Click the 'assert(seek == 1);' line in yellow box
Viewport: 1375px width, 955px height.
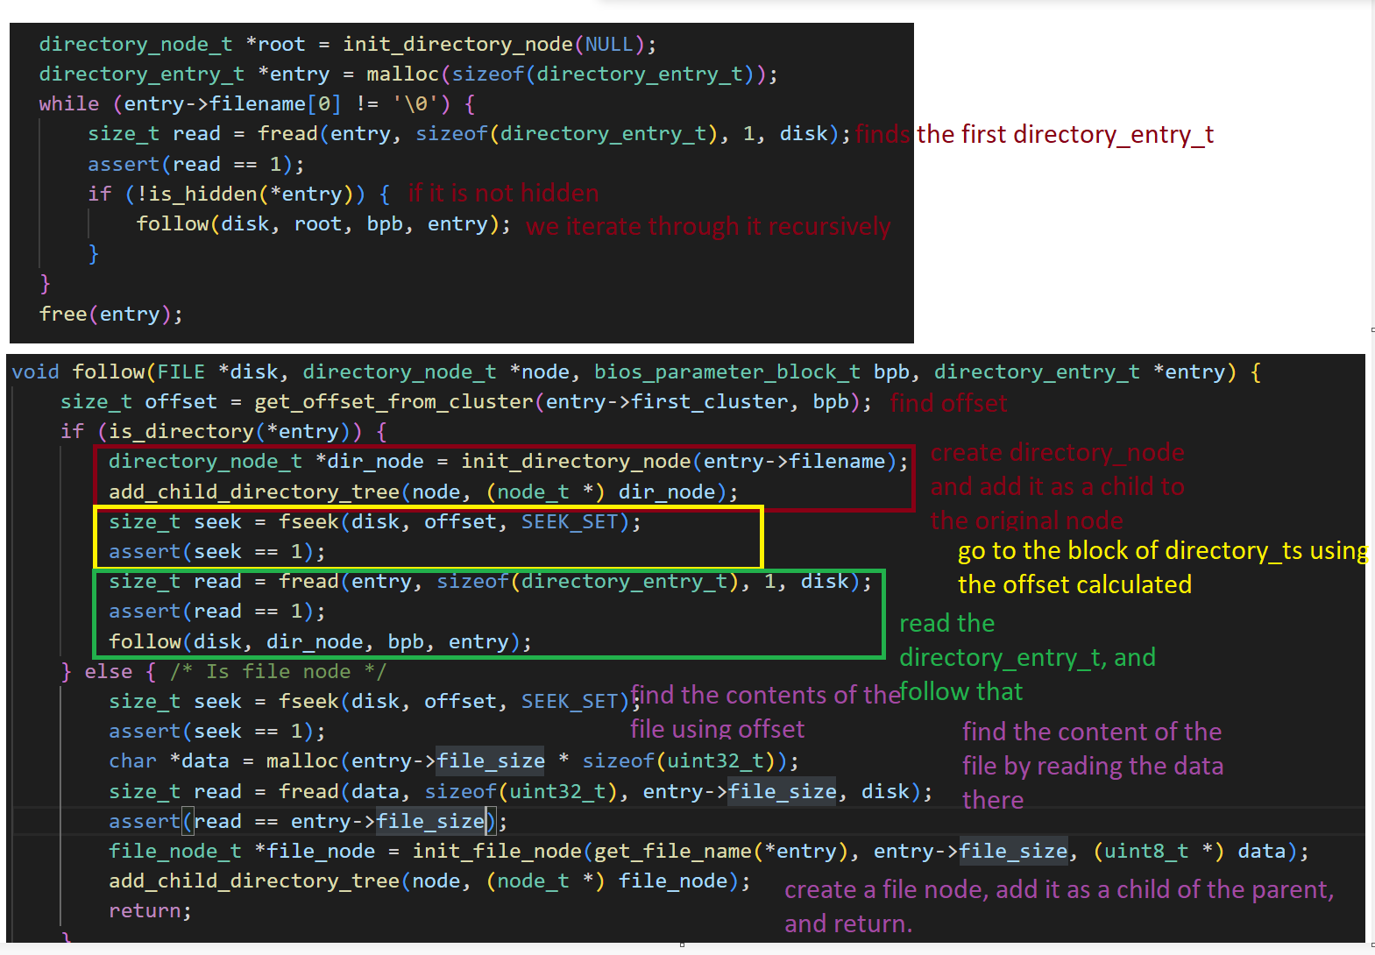216,552
